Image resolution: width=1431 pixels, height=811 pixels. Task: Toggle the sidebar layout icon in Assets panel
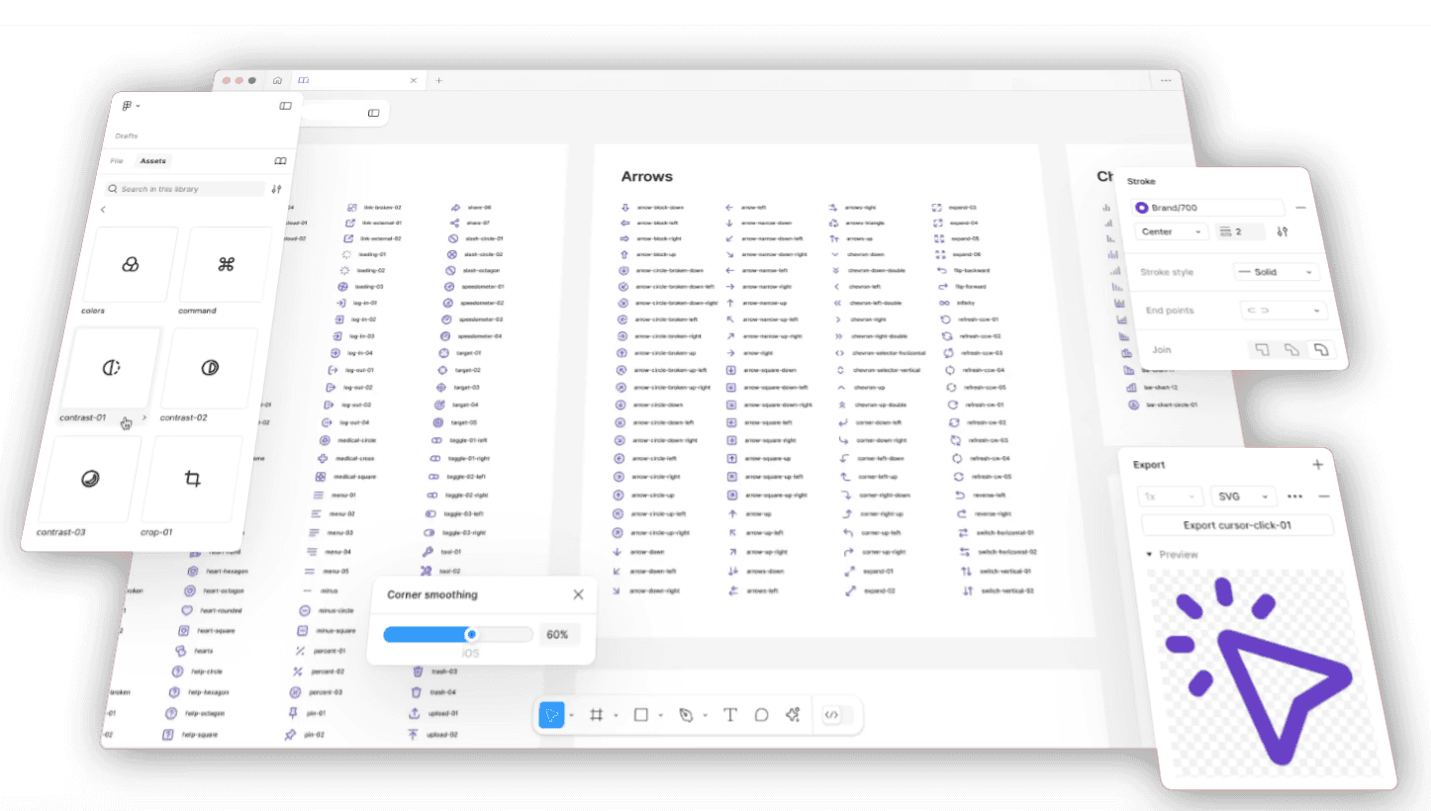pyautogui.click(x=285, y=106)
